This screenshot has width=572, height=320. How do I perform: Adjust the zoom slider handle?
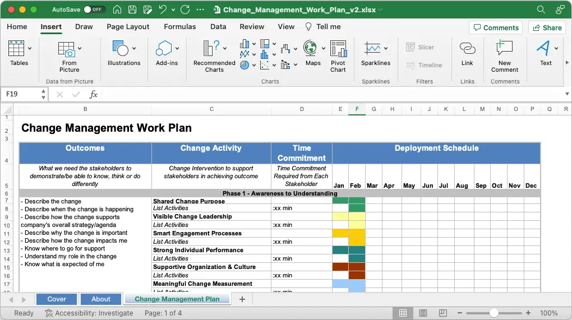pos(494,313)
